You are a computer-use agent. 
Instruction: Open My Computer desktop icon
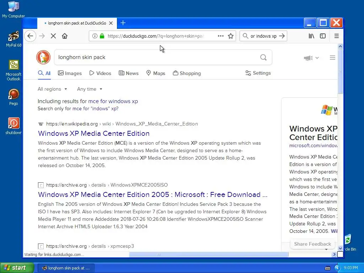click(14, 10)
